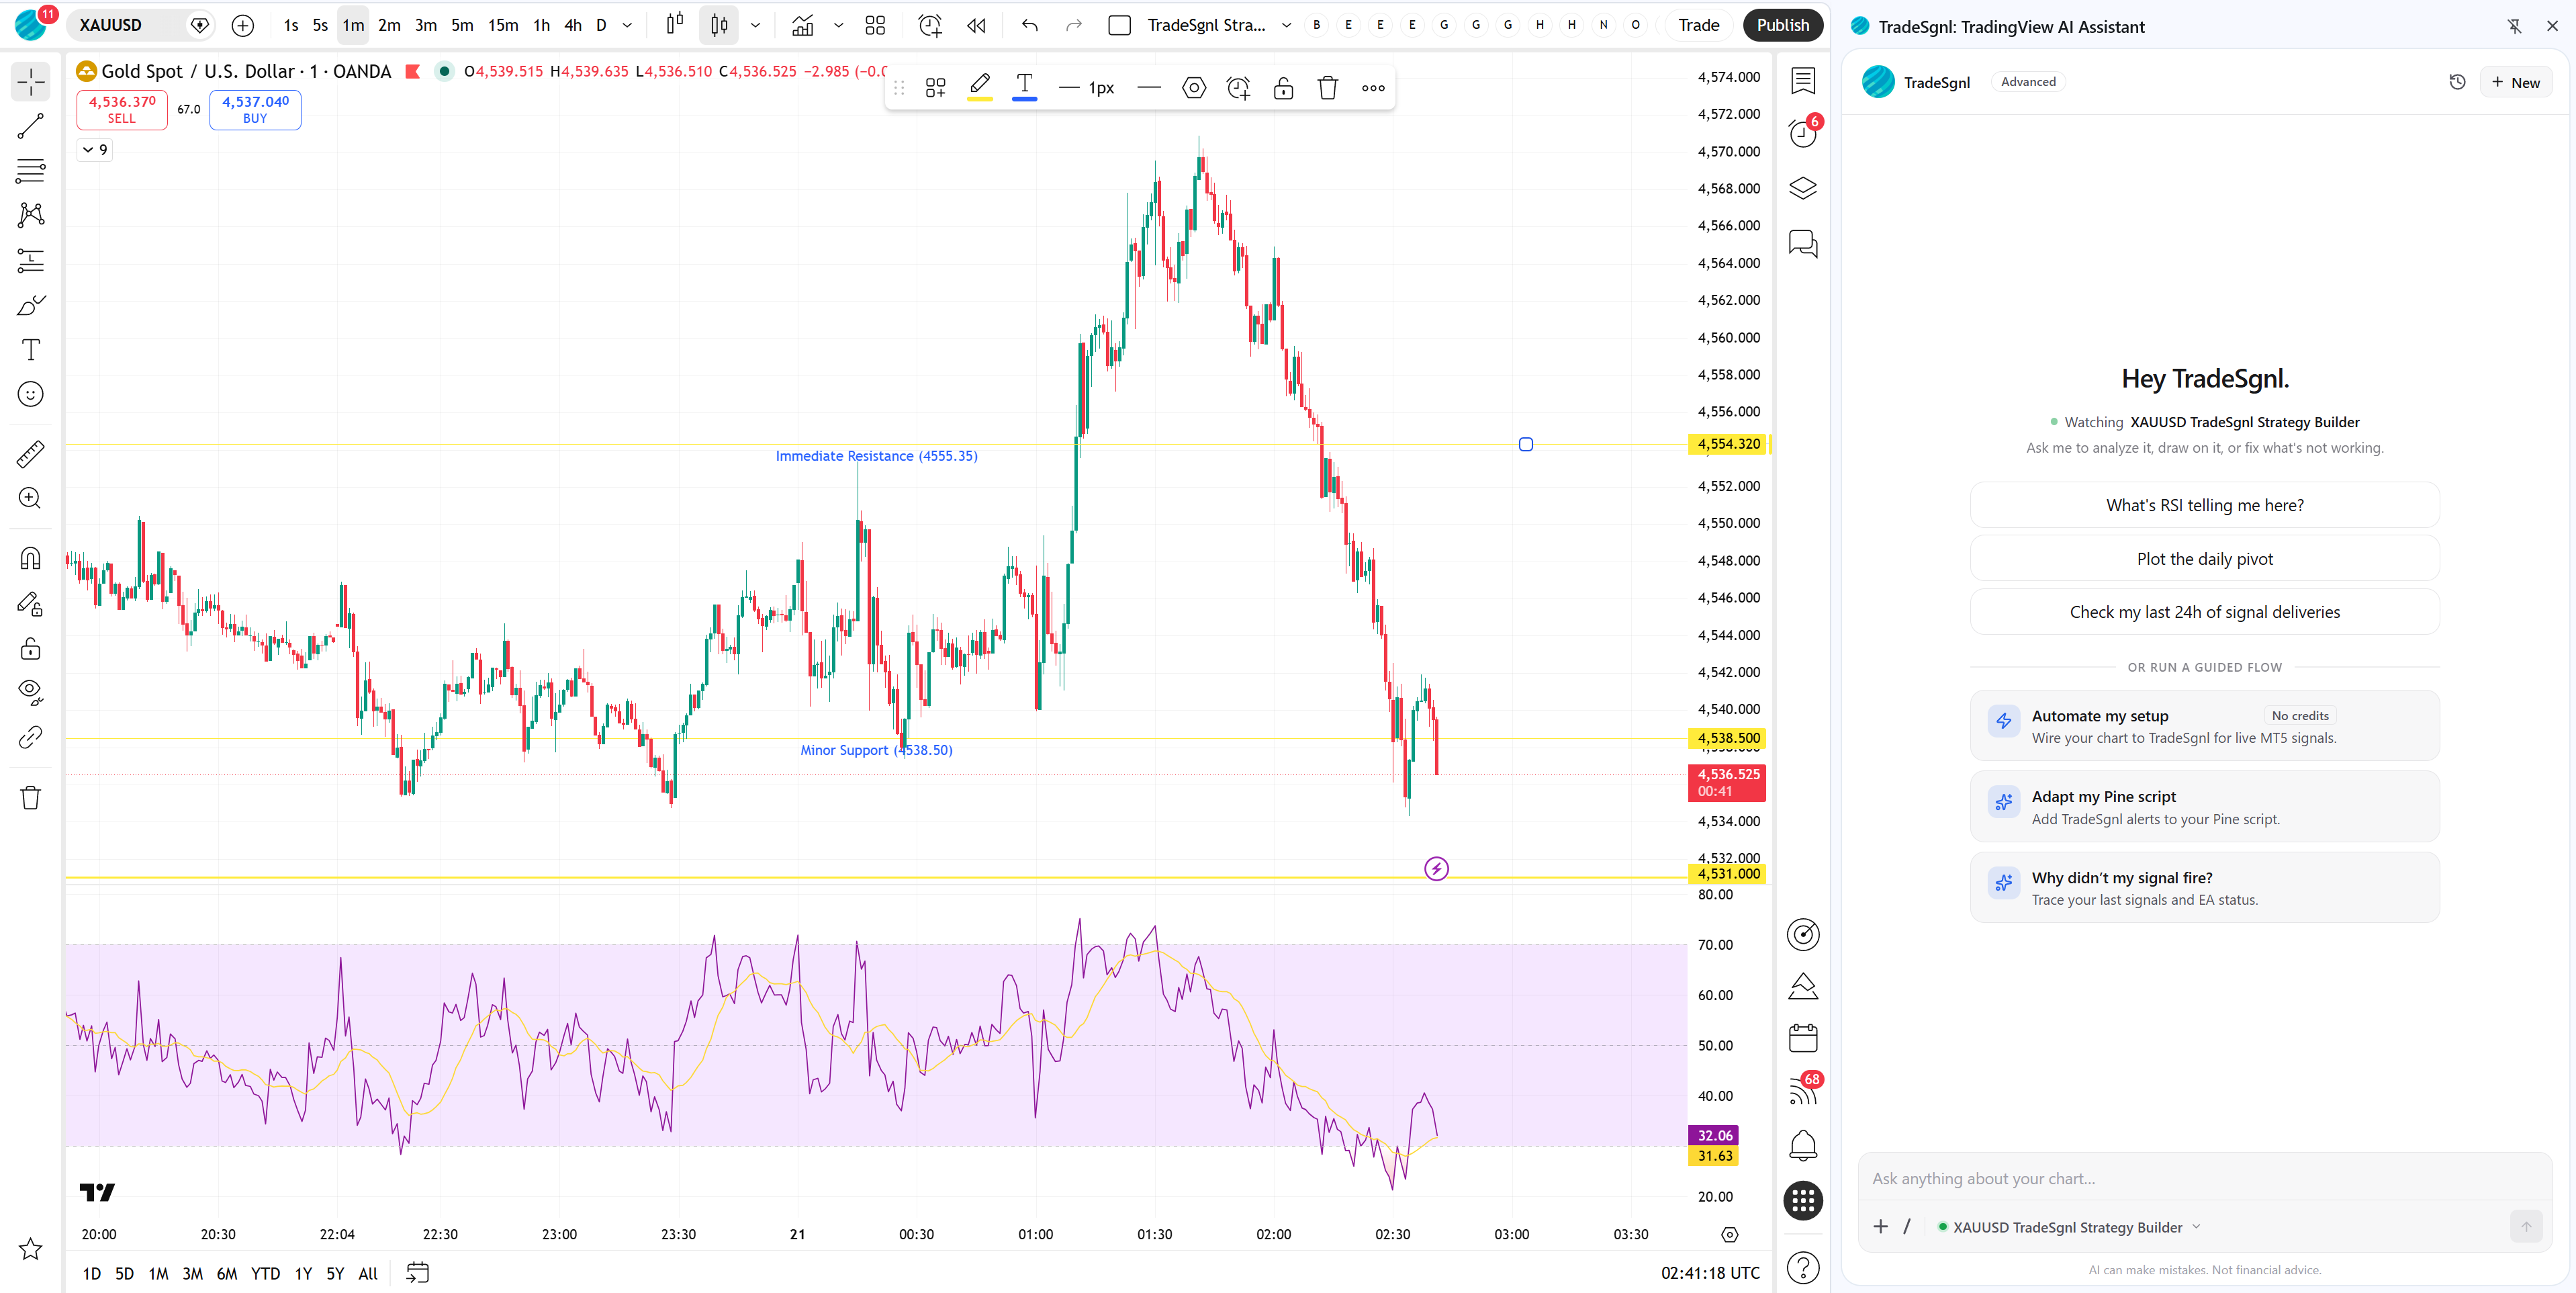The height and width of the screenshot is (1293, 2576).
Task: Open the notifications bell panel
Action: (1803, 1146)
